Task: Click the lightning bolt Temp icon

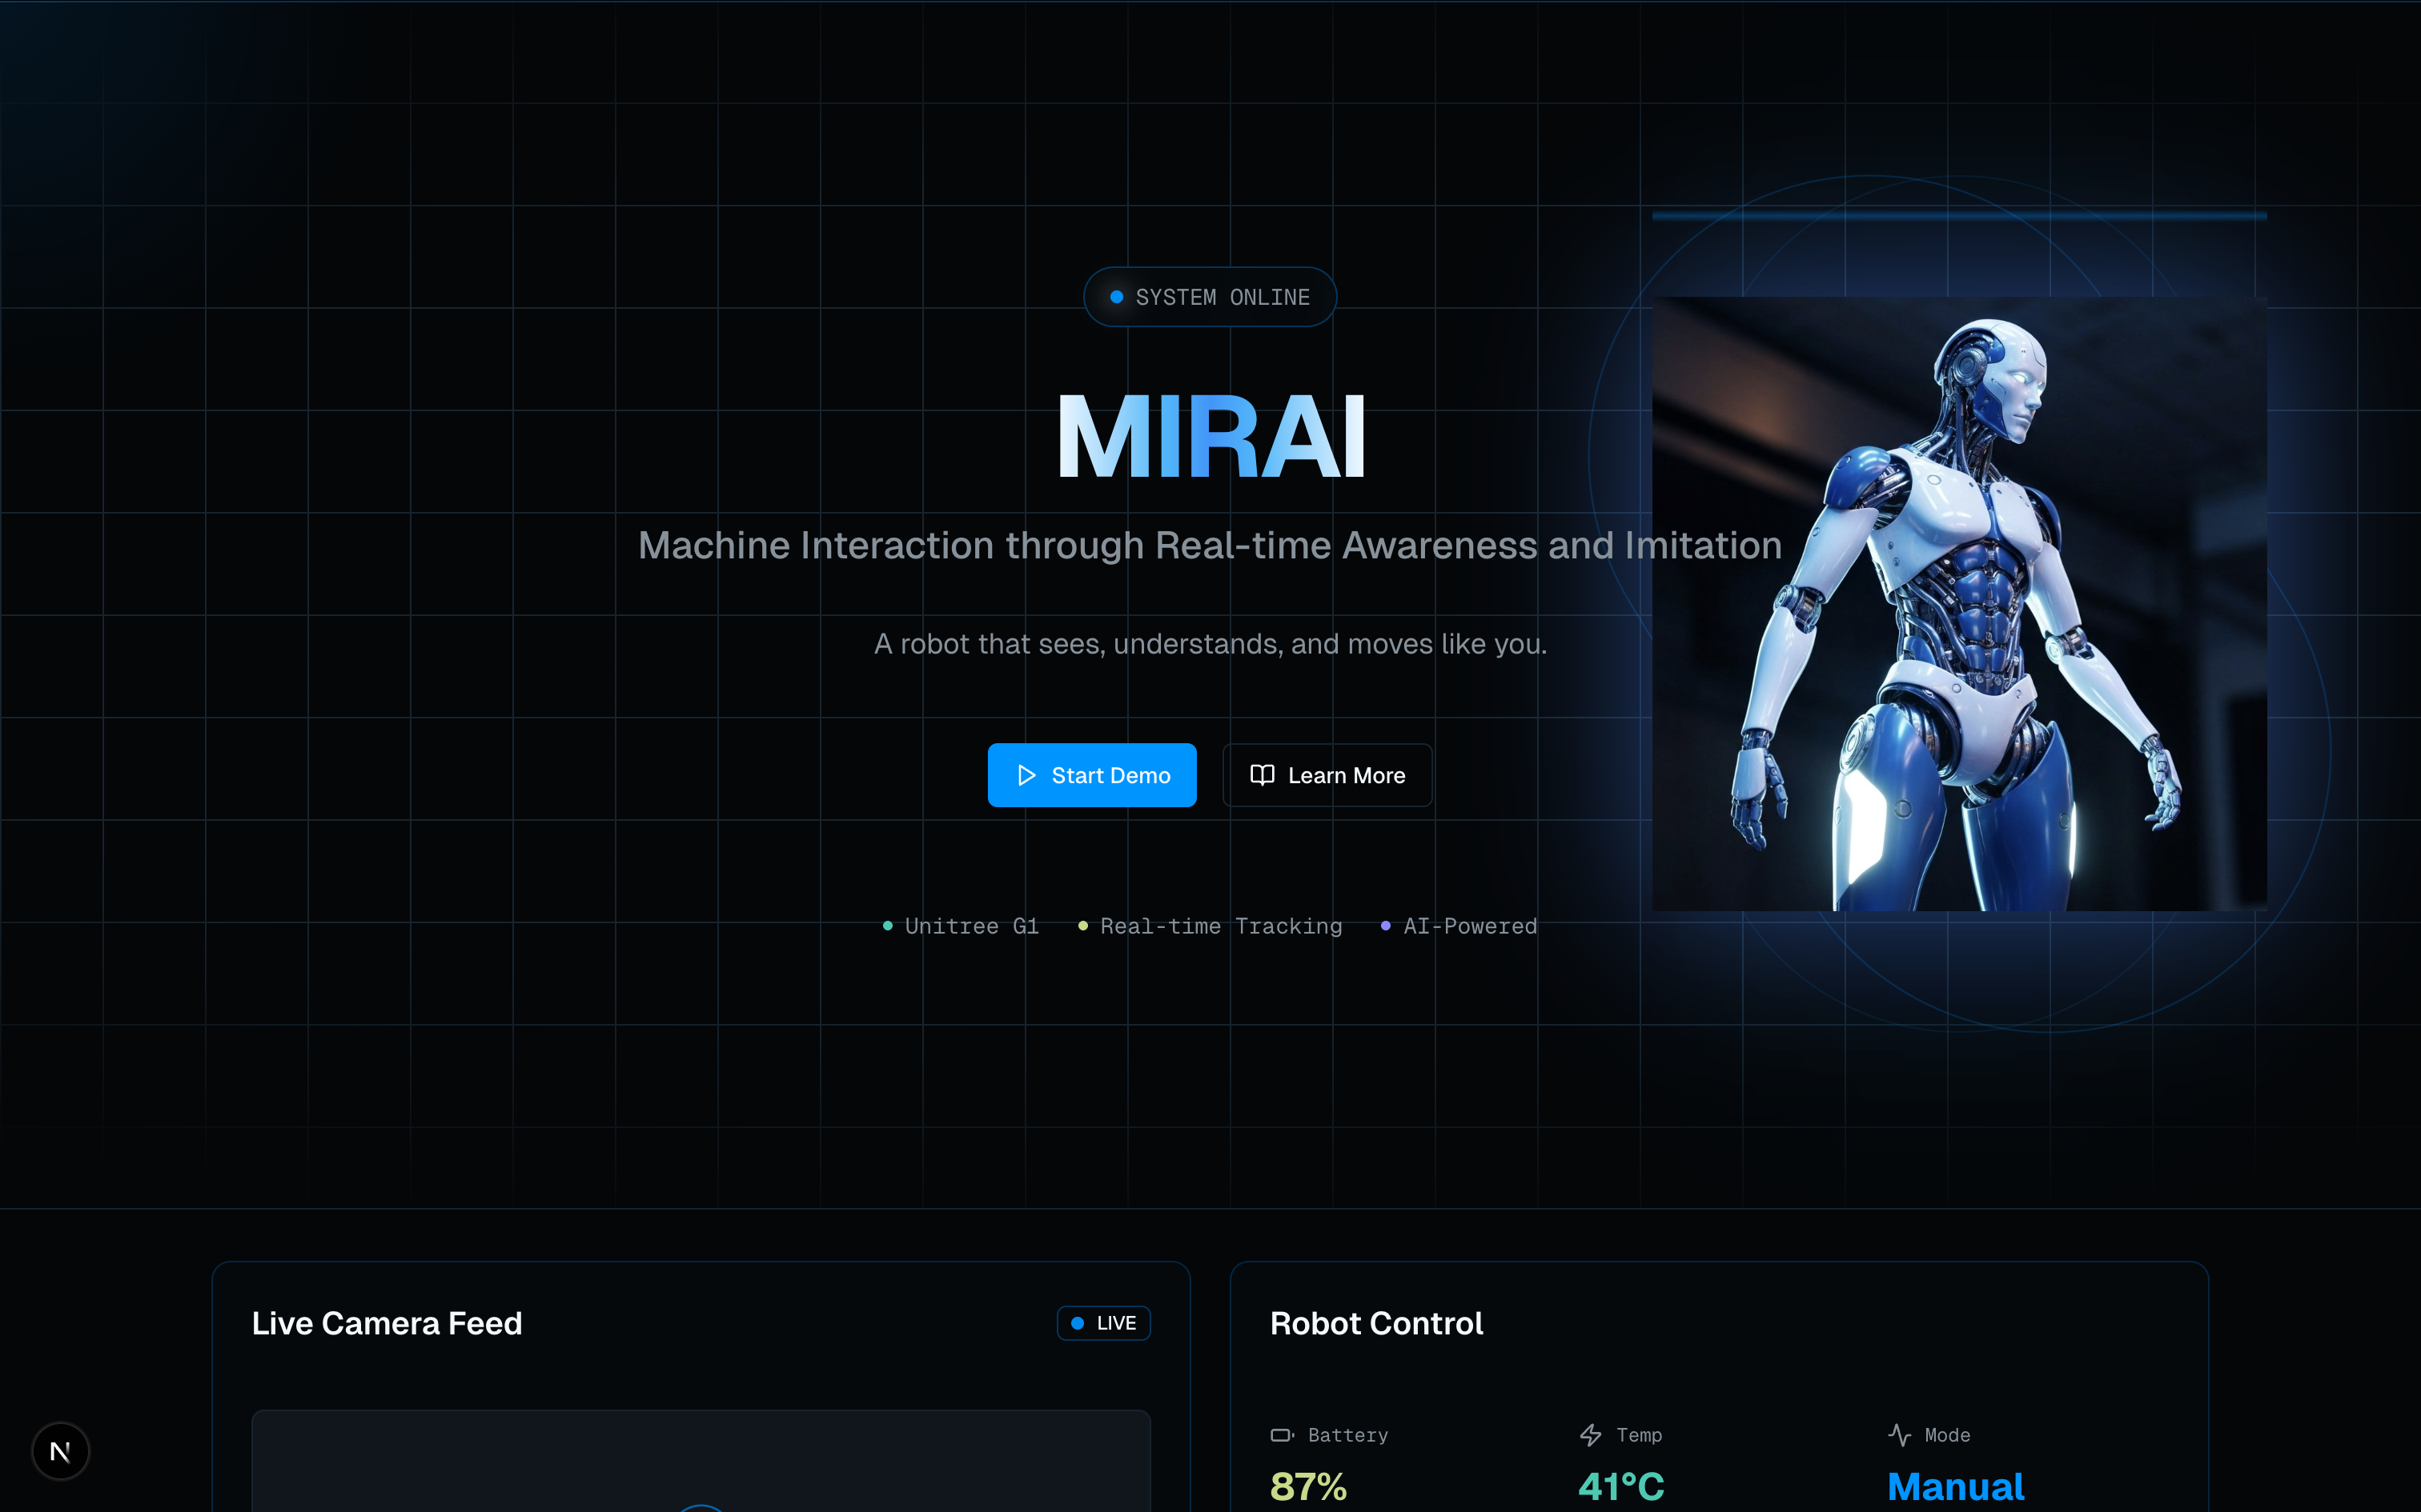Action: click(x=1592, y=1434)
